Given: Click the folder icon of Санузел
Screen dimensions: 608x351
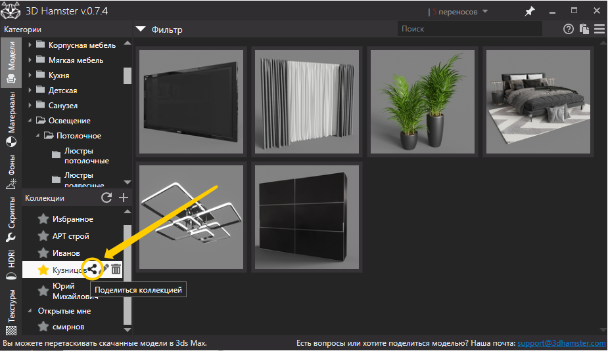Looking at the screenshot, I should [x=41, y=105].
